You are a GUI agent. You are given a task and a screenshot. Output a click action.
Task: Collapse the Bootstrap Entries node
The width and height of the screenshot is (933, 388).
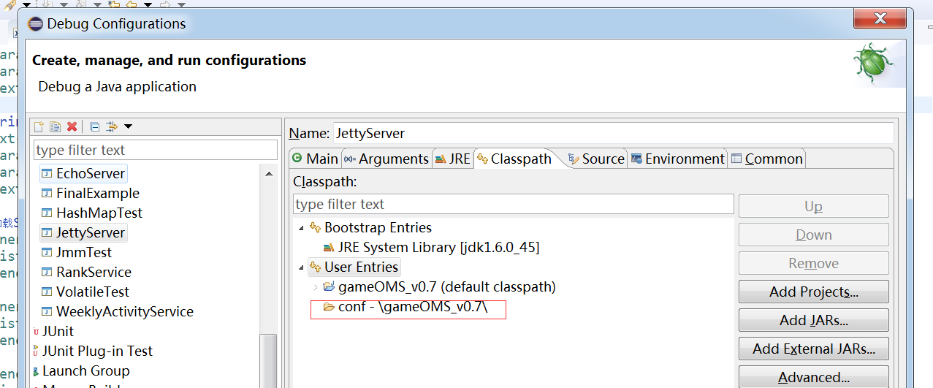pos(300,228)
